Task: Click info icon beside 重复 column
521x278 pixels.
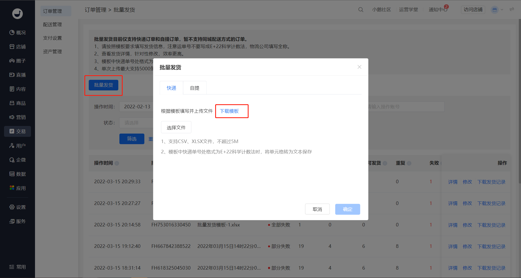Action: [409, 163]
